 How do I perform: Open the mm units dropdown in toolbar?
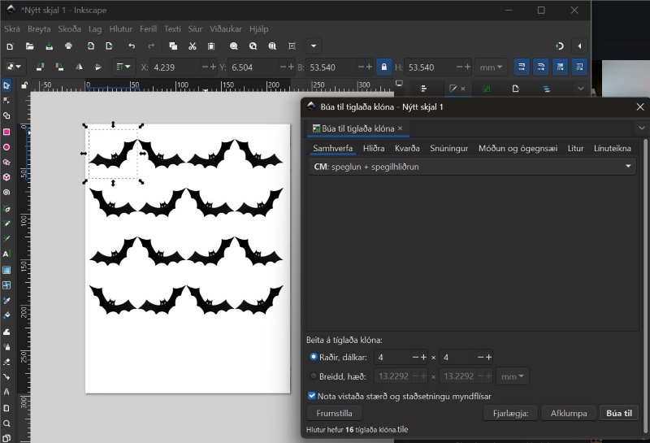(491, 67)
